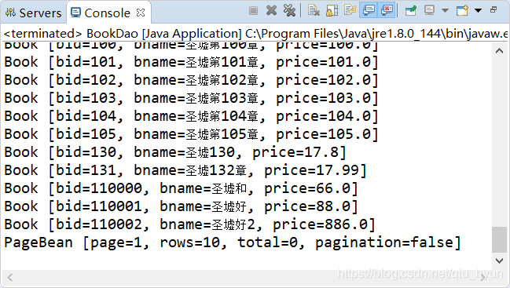Click the Clear Console icon

(314, 10)
